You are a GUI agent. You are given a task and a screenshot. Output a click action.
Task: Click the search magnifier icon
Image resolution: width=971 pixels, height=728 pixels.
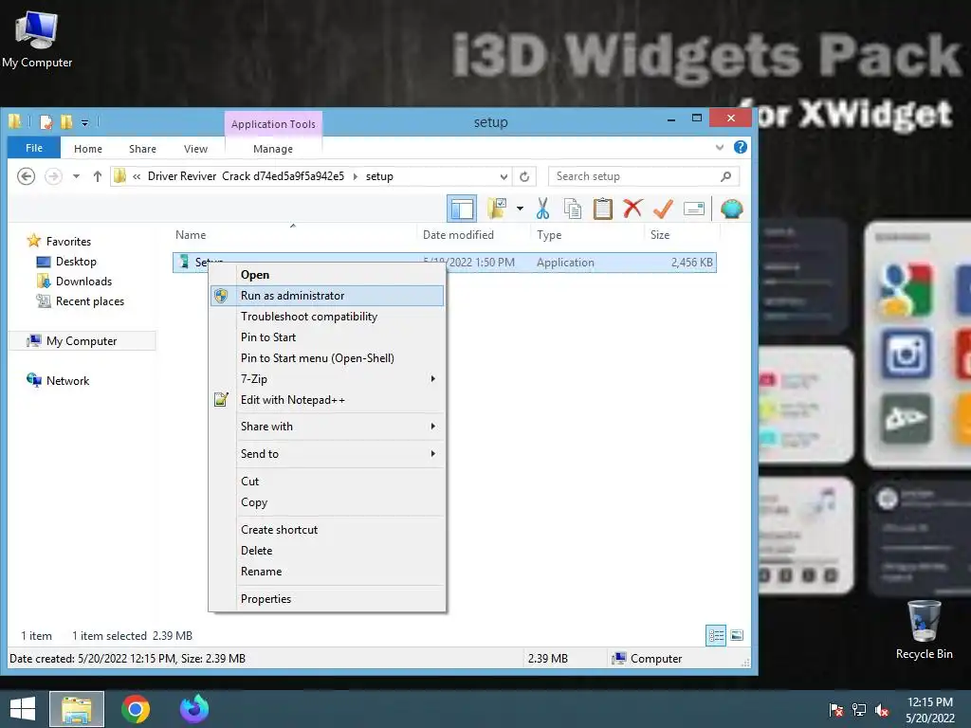[x=726, y=176]
